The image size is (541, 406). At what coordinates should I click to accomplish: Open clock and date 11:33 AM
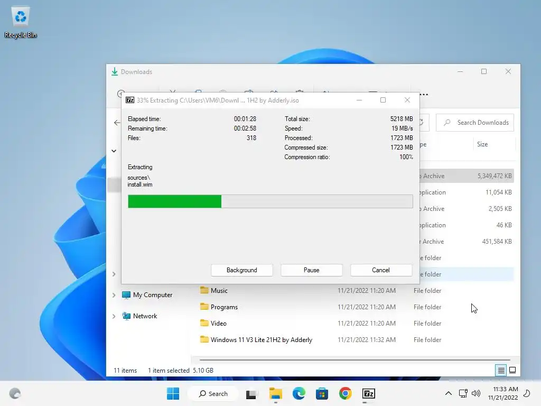click(503, 393)
